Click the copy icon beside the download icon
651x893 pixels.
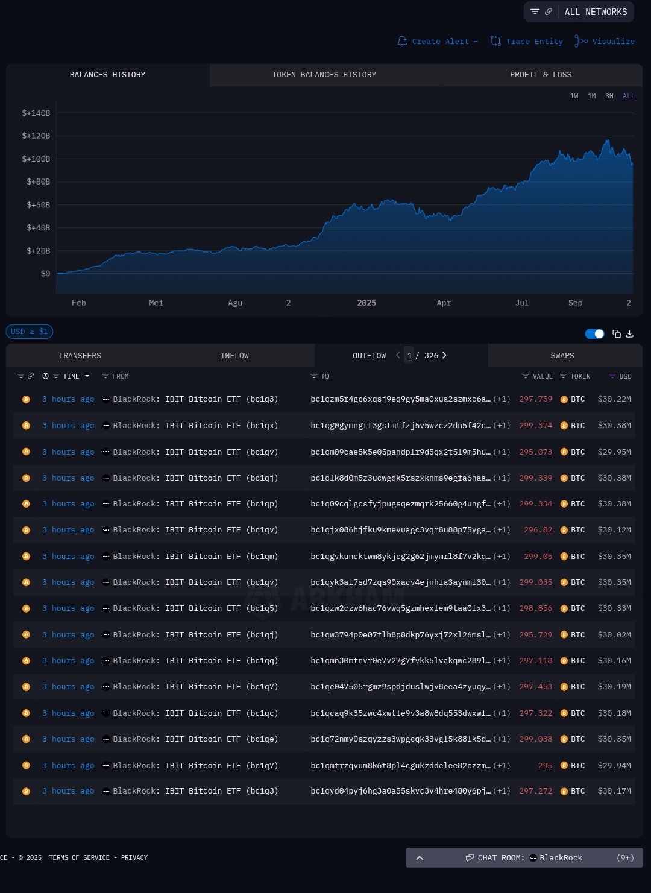[617, 334]
